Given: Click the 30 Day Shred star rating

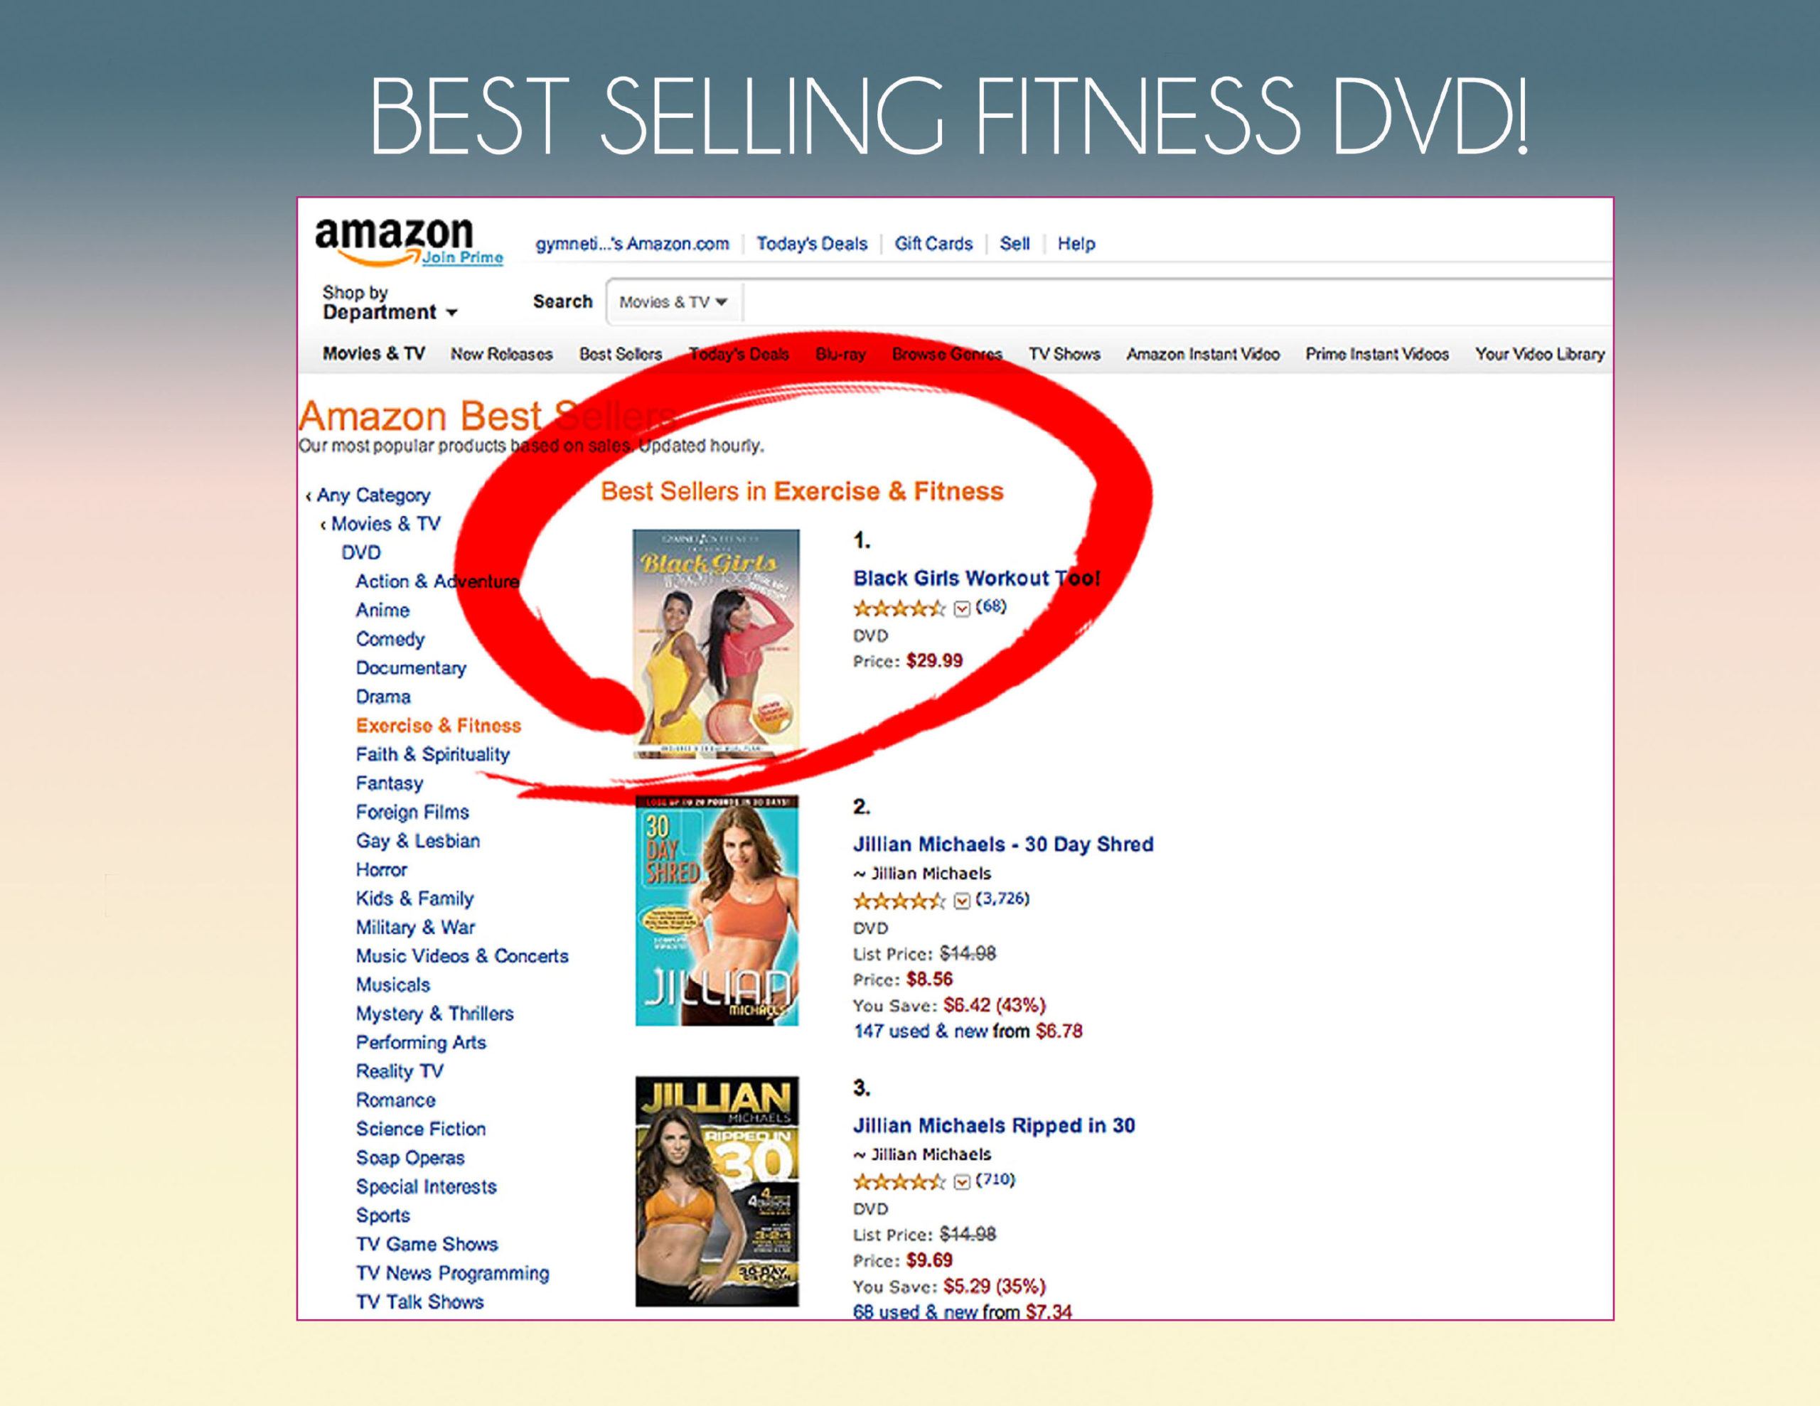Looking at the screenshot, I should tap(899, 900).
